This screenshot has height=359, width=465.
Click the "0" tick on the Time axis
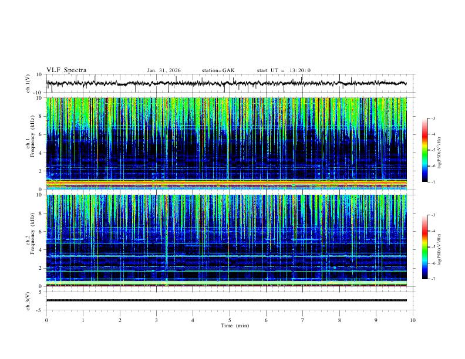point(46,320)
